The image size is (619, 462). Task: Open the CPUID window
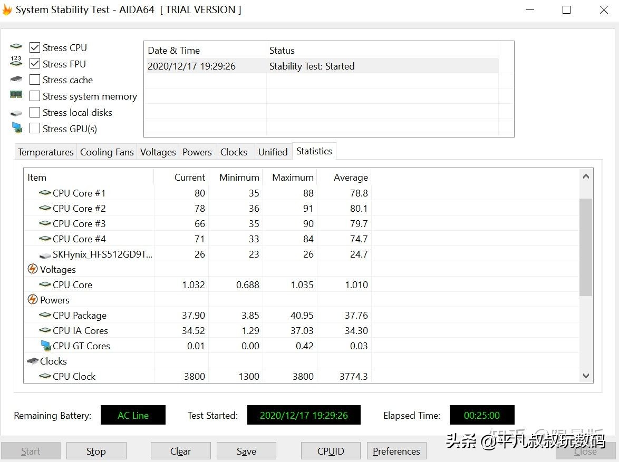331,451
